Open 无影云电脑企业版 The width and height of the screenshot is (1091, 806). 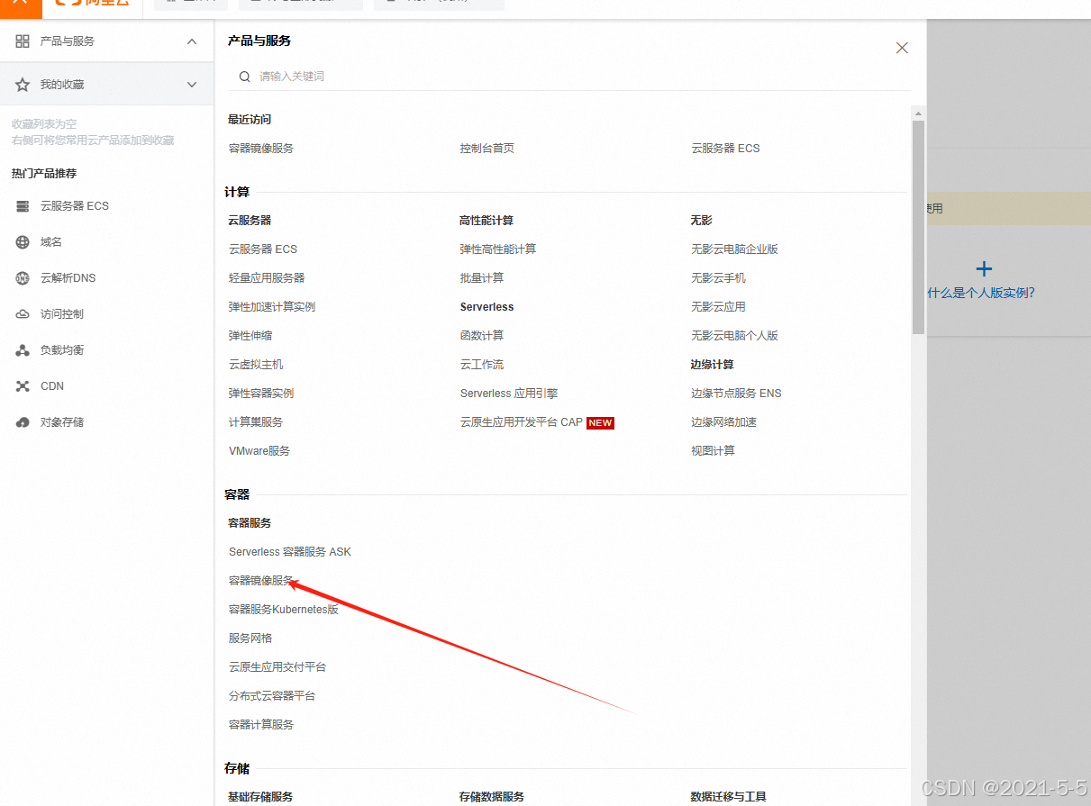pos(734,249)
